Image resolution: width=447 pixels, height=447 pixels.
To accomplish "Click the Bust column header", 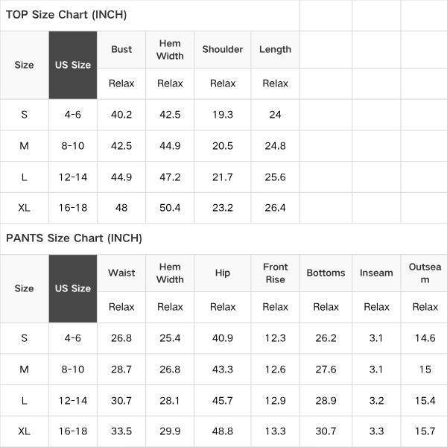I will 121,49.
